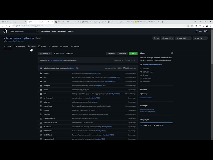This screenshot has width=213, height=160.
Task: Expand the green Code dropdown
Action: (133, 54)
